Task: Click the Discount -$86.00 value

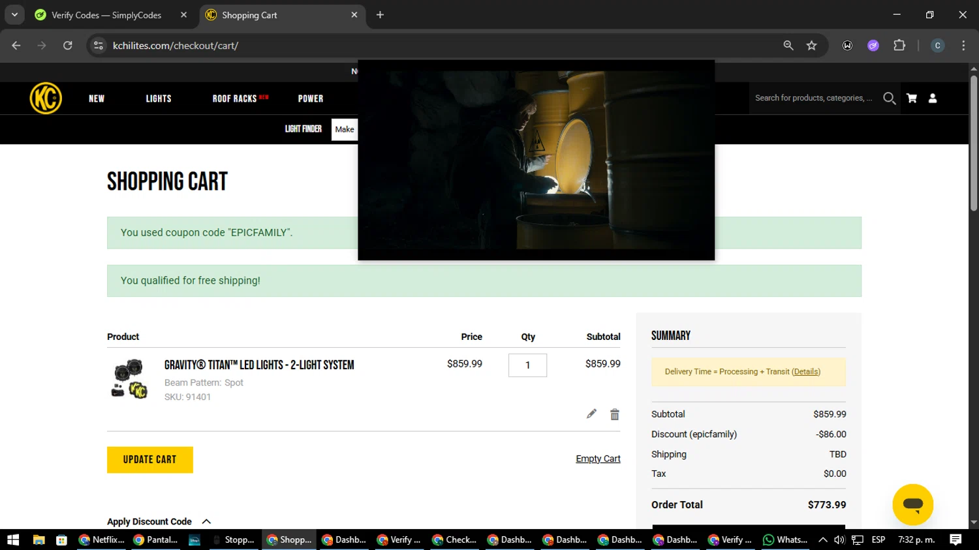Action: 831,434
